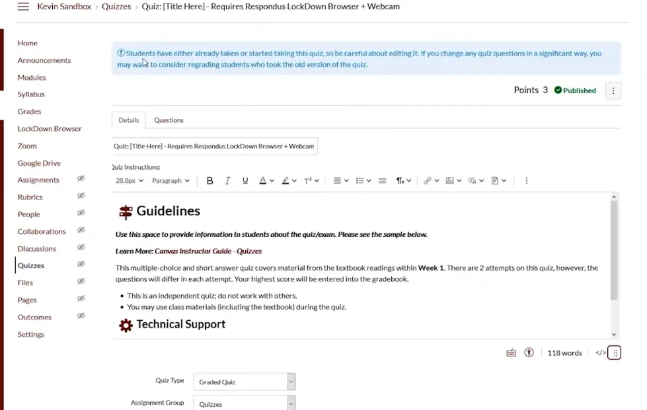
Task: Toggle visibility eye icon next to Assignments
Action: 81,179
